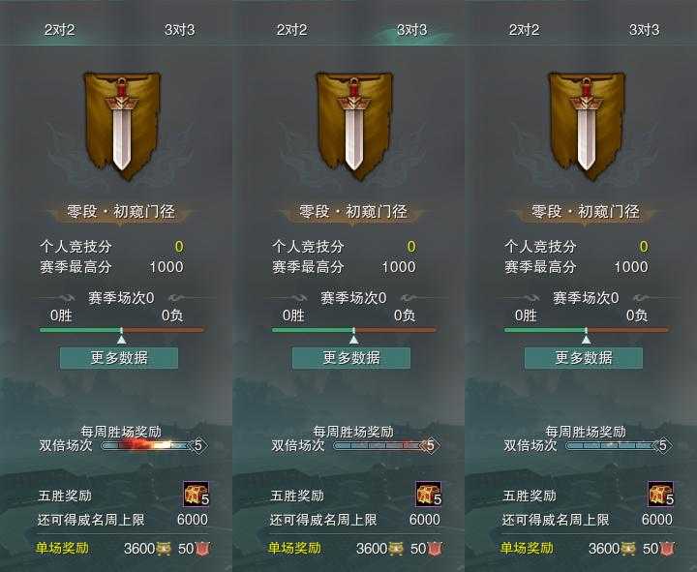697x572 pixels.
Task: Select the 2对2 tab in left panel
Action: coord(60,30)
